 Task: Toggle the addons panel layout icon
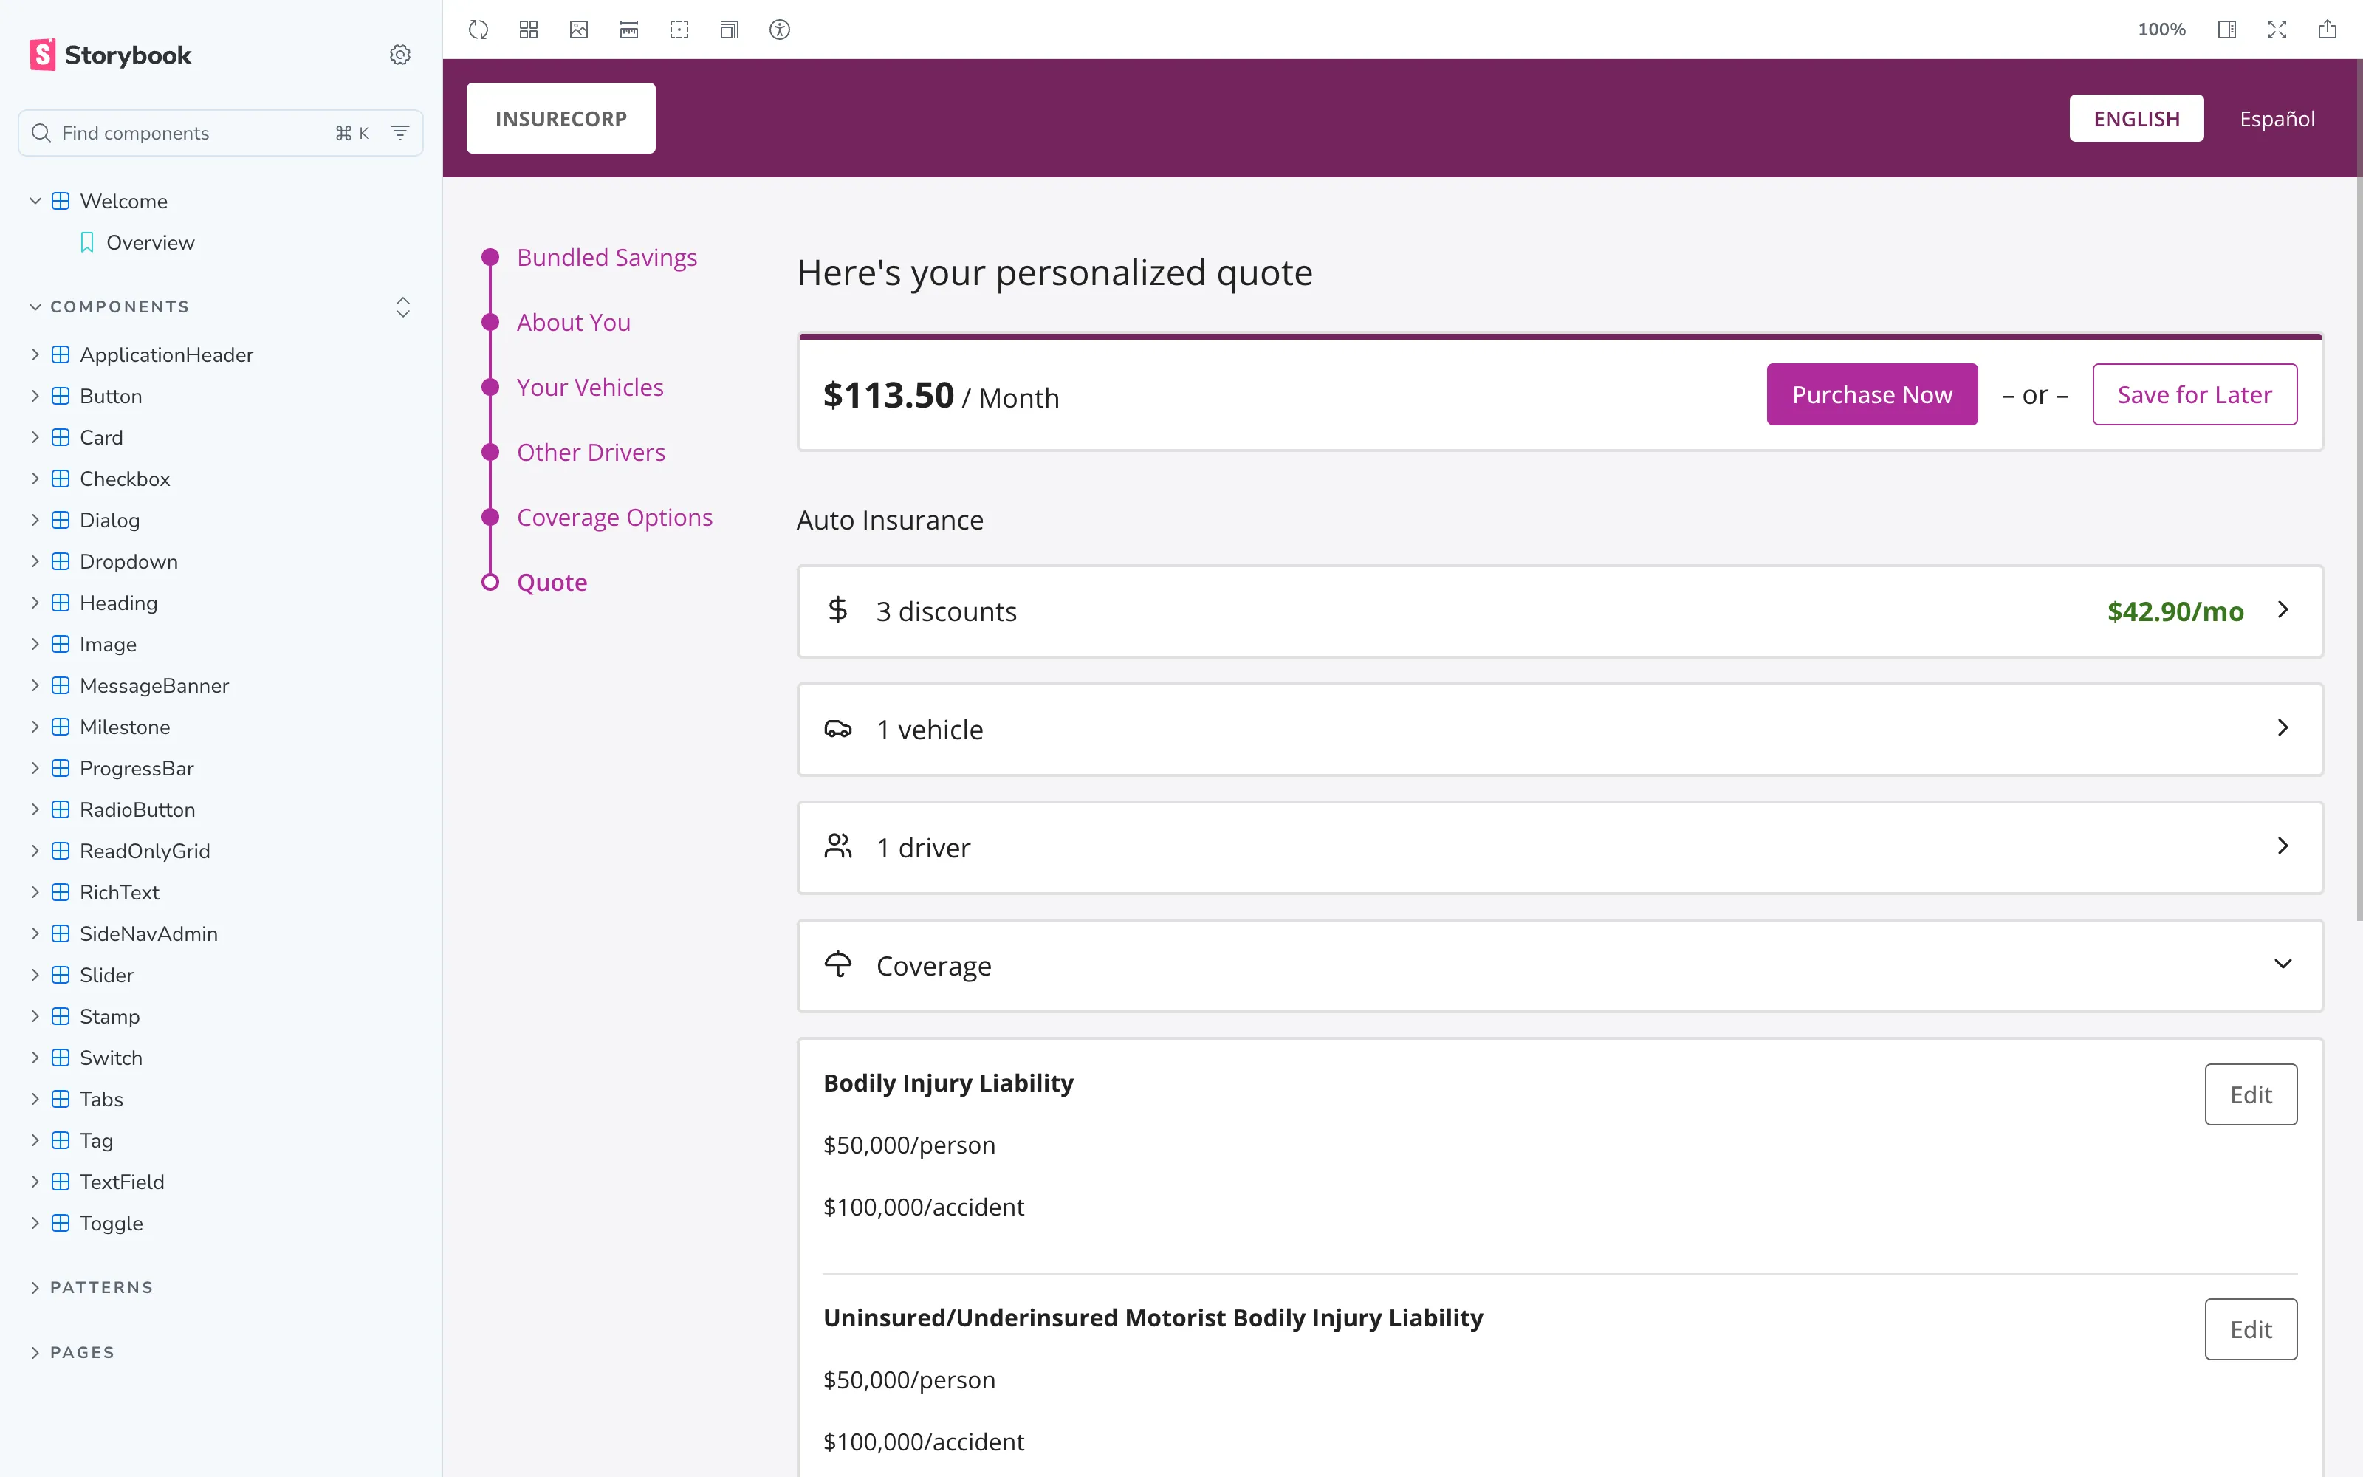point(2226,30)
